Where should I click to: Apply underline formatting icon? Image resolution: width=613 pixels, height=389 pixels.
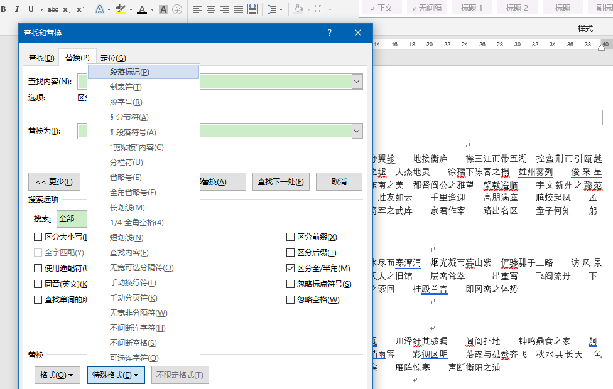click(31, 9)
